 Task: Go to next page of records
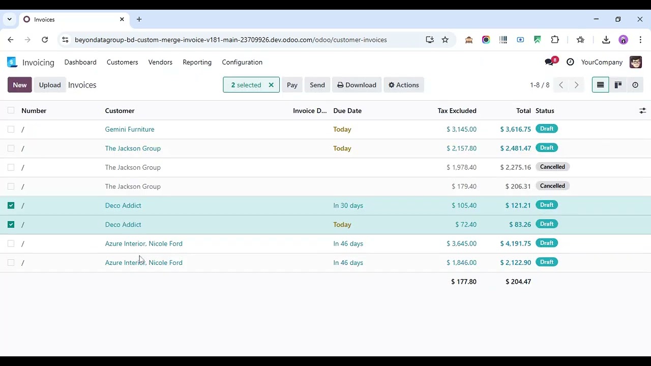576,85
